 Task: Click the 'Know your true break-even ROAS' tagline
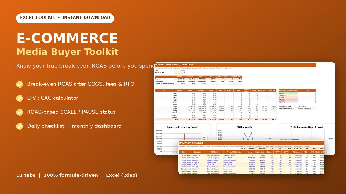tap(86, 66)
